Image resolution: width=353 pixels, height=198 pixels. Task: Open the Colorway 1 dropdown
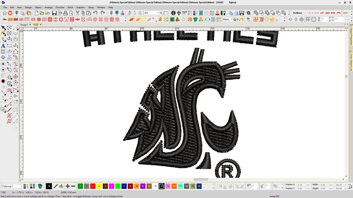(x=21, y=186)
